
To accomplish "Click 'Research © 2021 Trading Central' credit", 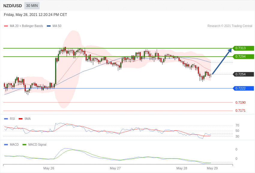I will 230,26.
